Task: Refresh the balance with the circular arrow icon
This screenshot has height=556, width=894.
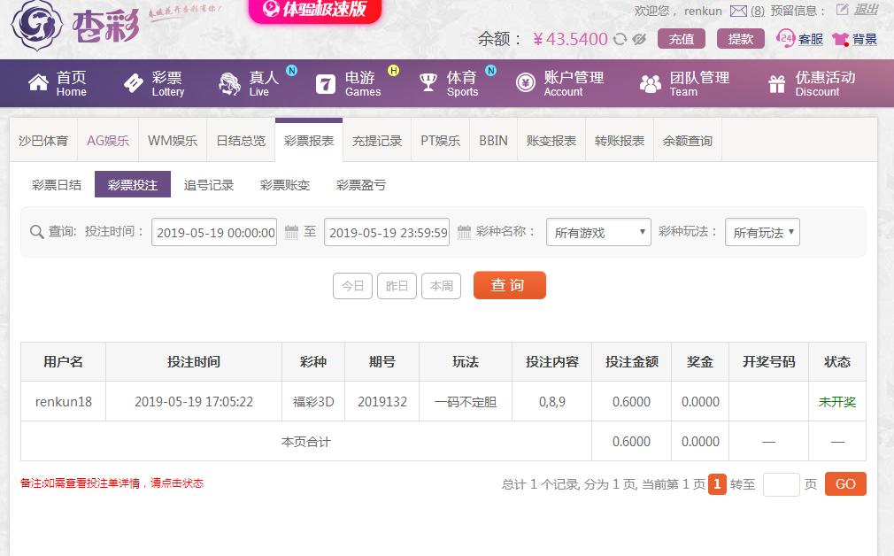Action: point(620,39)
